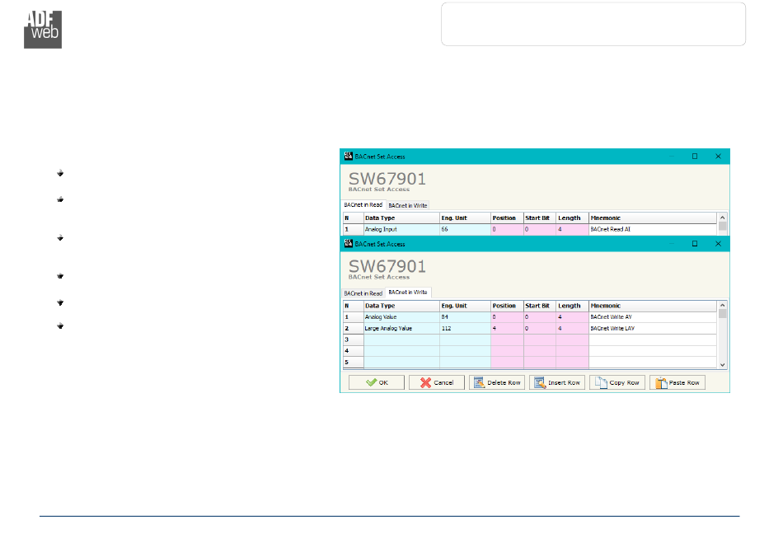The image size is (783, 543).
Task: Click empty Data Type cell in row 3
Action: pos(401,339)
